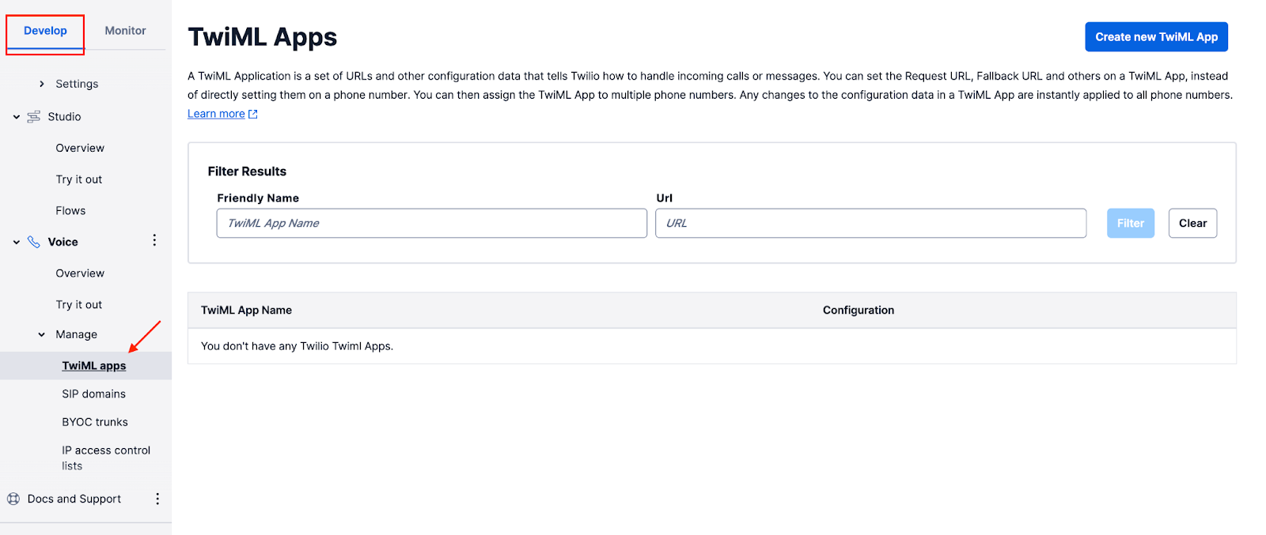1266x535 pixels.
Task: Click the external link icon beside Learn more
Action: tap(253, 114)
